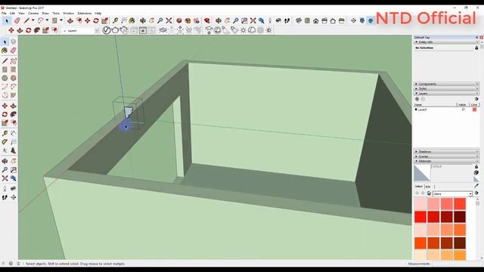
Task: Click the Create Material button
Action: tap(476, 173)
